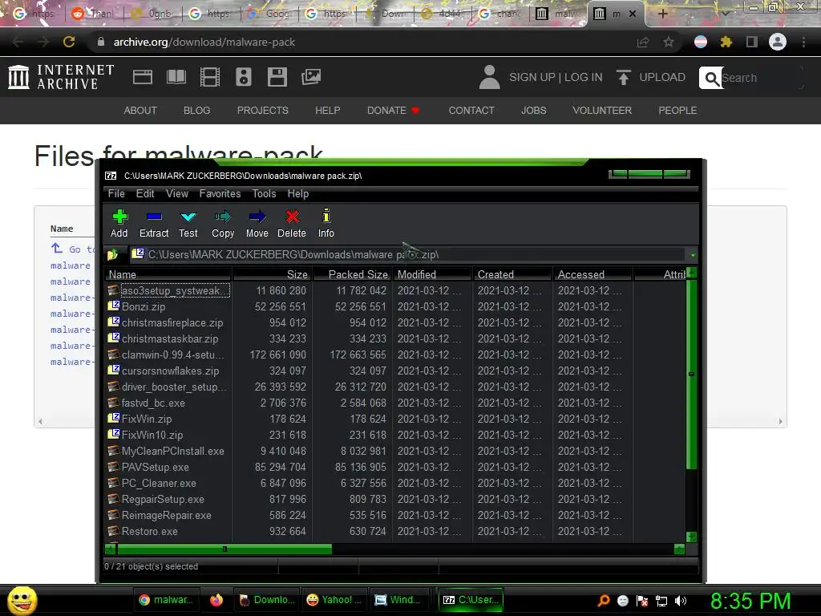Open a new browser tab

pyautogui.click(x=663, y=14)
